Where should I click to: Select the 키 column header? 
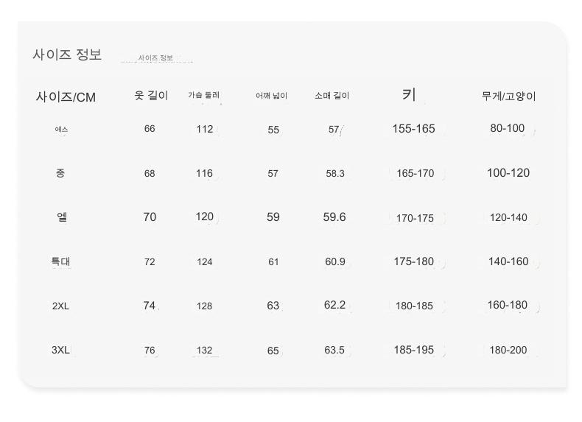409,94
